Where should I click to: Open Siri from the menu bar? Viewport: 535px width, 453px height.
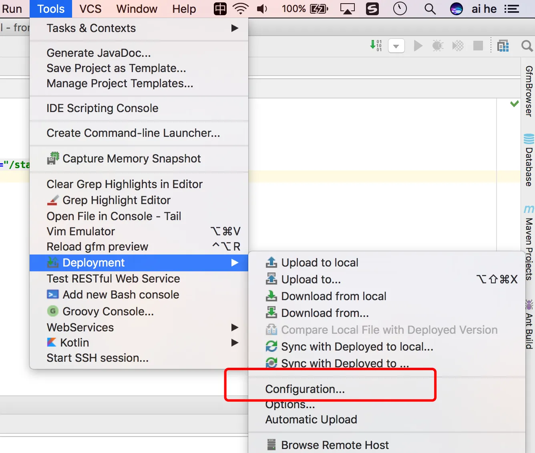click(x=456, y=9)
